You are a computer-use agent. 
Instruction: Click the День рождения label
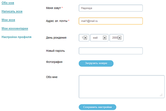pos(56,38)
